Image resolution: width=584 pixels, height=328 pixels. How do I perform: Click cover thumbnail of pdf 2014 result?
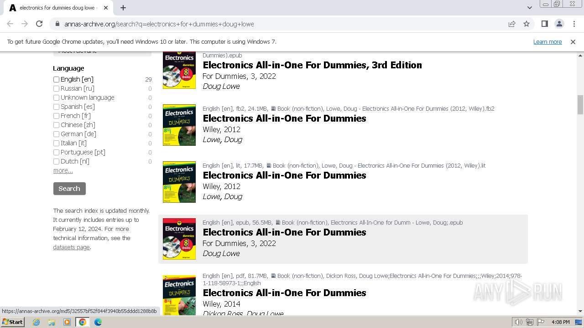coord(179,295)
